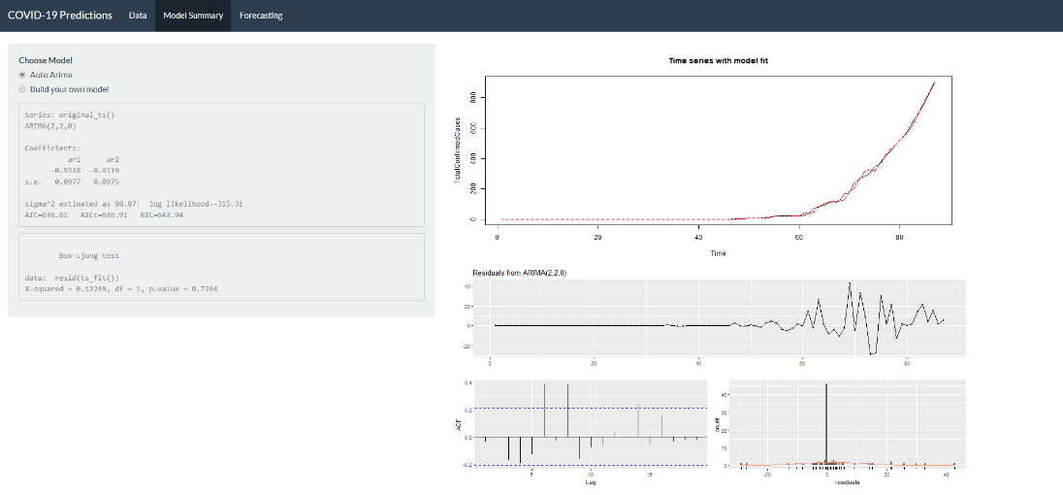Click the Choose Model label
The image size is (1063, 495).
[46, 60]
